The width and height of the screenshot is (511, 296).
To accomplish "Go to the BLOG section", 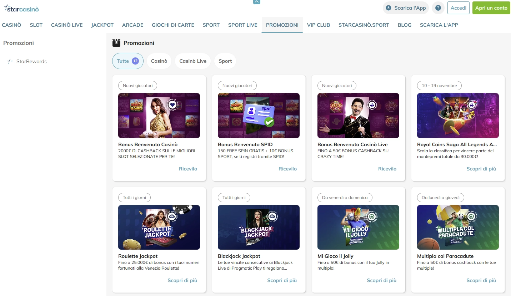I will pos(404,25).
